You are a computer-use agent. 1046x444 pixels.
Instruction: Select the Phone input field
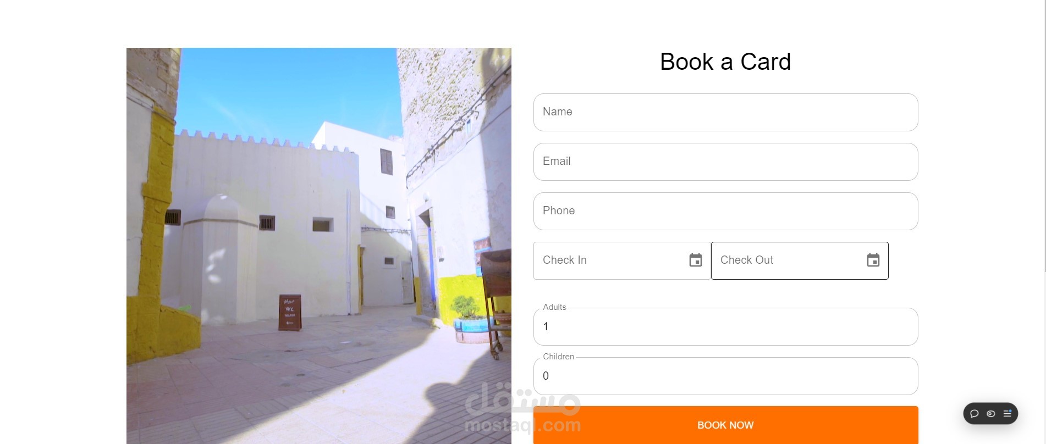pyautogui.click(x=725, y=211)
